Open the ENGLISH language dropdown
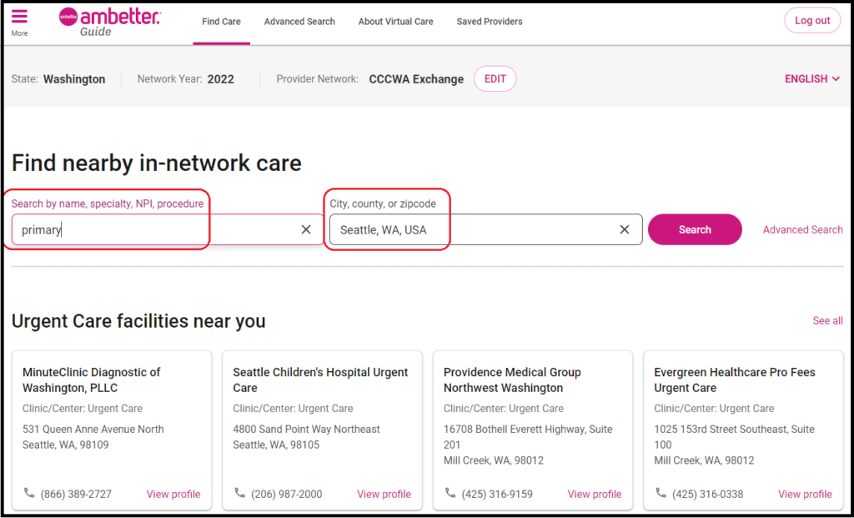The height and width of the screenshot is (518, 854). [x=812, y=79]
